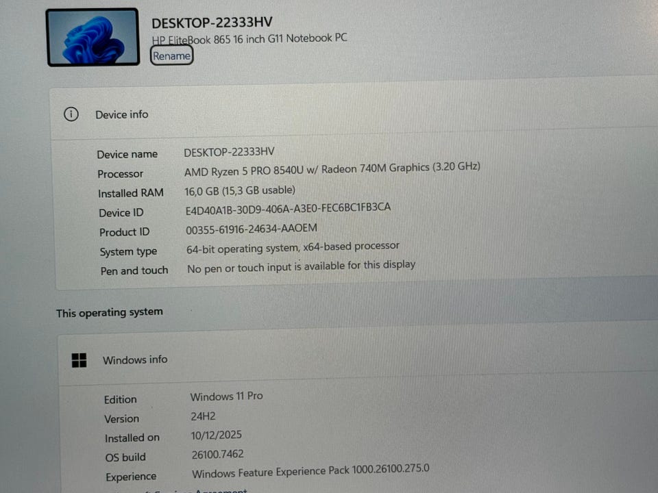
Task: Click the Installed RAM label
Action: click(130, 193)
